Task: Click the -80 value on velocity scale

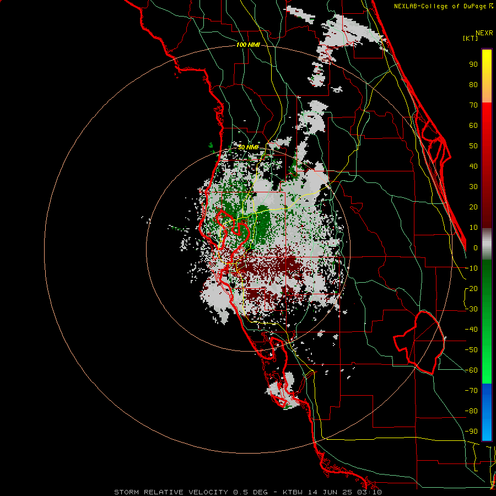Action: click(471, 411)
